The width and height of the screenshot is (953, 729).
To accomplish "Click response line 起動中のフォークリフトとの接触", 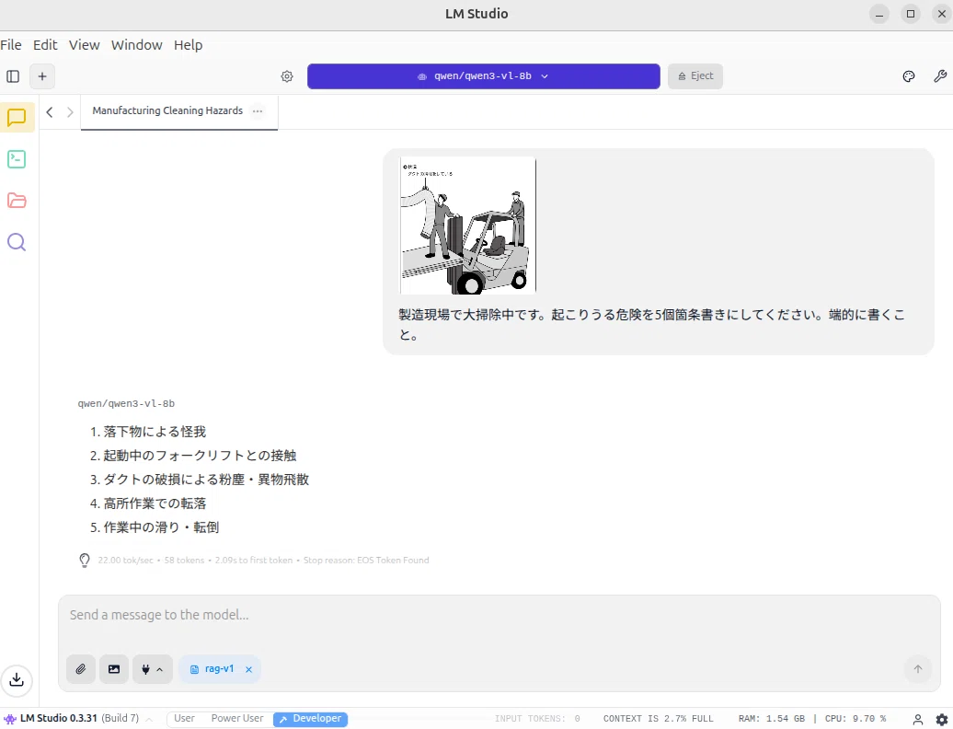I will pyautogui.click(x=200, y=456).
